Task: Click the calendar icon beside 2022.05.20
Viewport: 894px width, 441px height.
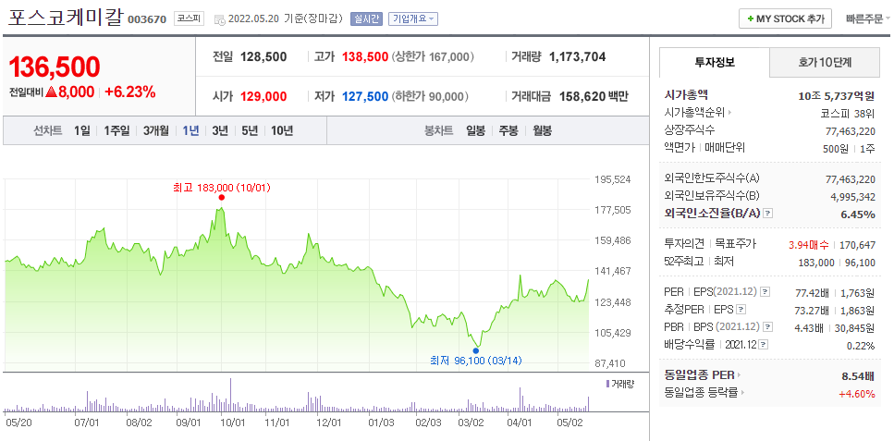Action: 219,19
